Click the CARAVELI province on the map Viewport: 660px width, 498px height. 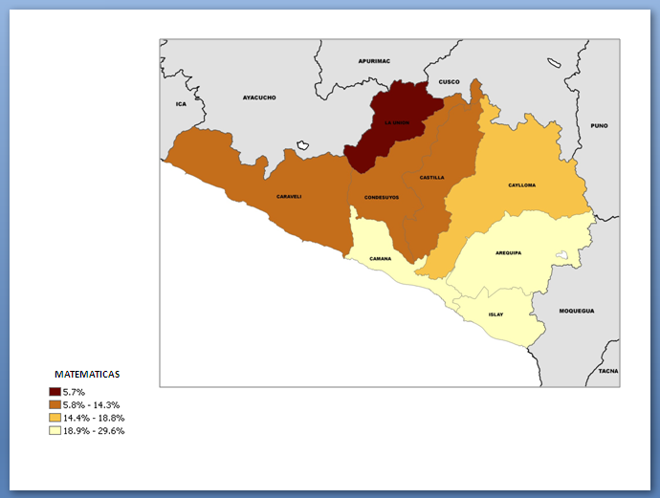click(x=289, y=196)
